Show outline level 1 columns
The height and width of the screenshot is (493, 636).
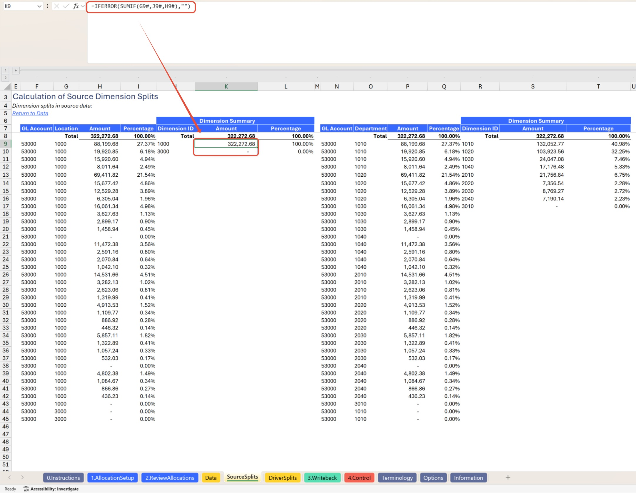(5, 70)
